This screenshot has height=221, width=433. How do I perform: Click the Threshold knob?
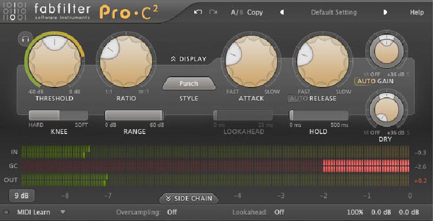pos(55,61)
